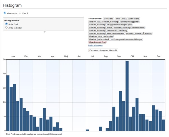The image size is (169, 137).
Task: Select the Visa veckor radio button
Action: (x=5, y=13)
